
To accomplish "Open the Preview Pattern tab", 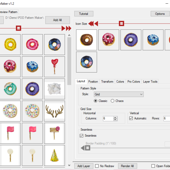I will 9,12.
